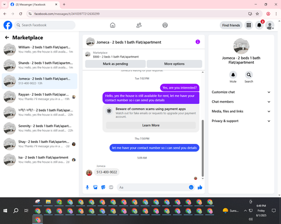Click the Find friends button
281x224 pixels.
[231, 25]
